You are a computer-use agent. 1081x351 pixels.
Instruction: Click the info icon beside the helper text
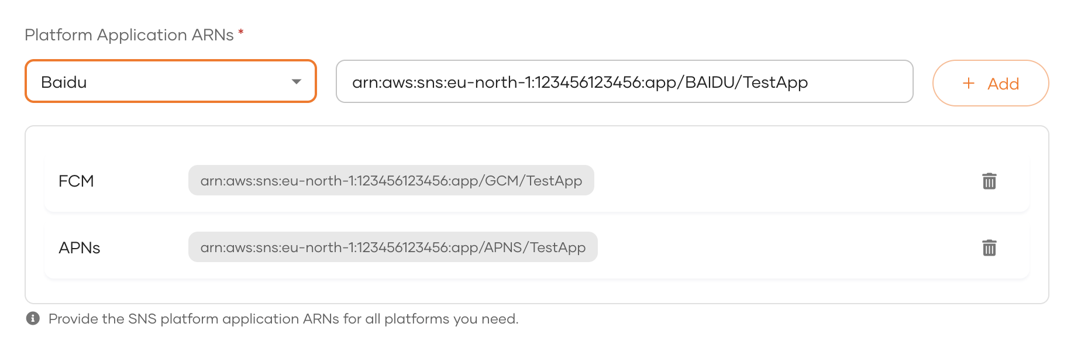click(33, 319)
